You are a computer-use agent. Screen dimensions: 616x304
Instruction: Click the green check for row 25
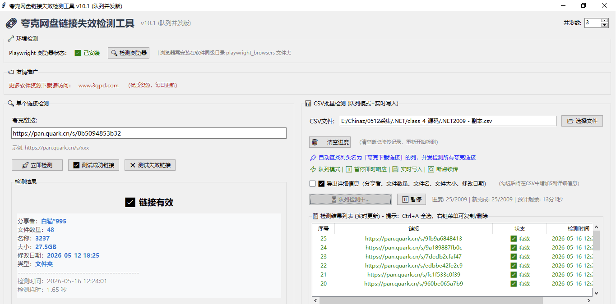point(514,239)
